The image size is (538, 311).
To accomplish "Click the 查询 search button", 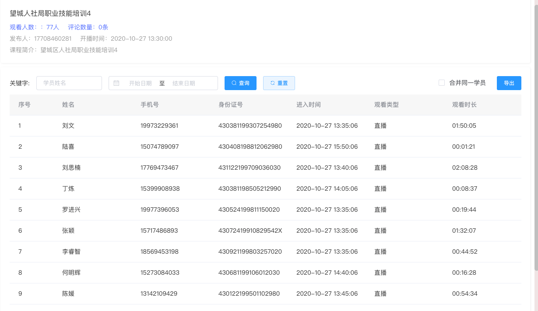I will click(240, 83).
